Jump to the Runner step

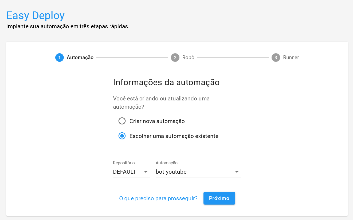click(291, 58)
